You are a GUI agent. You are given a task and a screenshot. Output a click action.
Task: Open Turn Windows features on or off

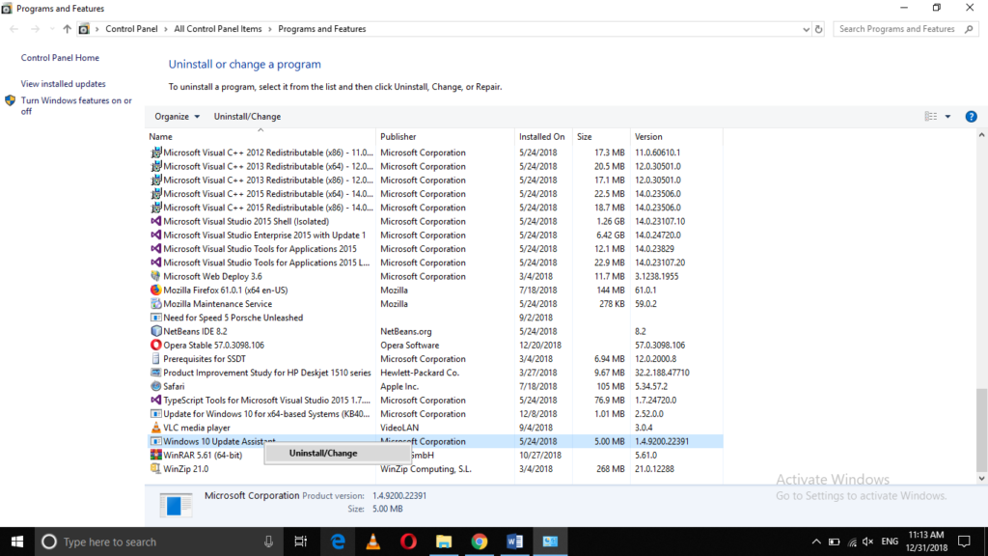76,105
